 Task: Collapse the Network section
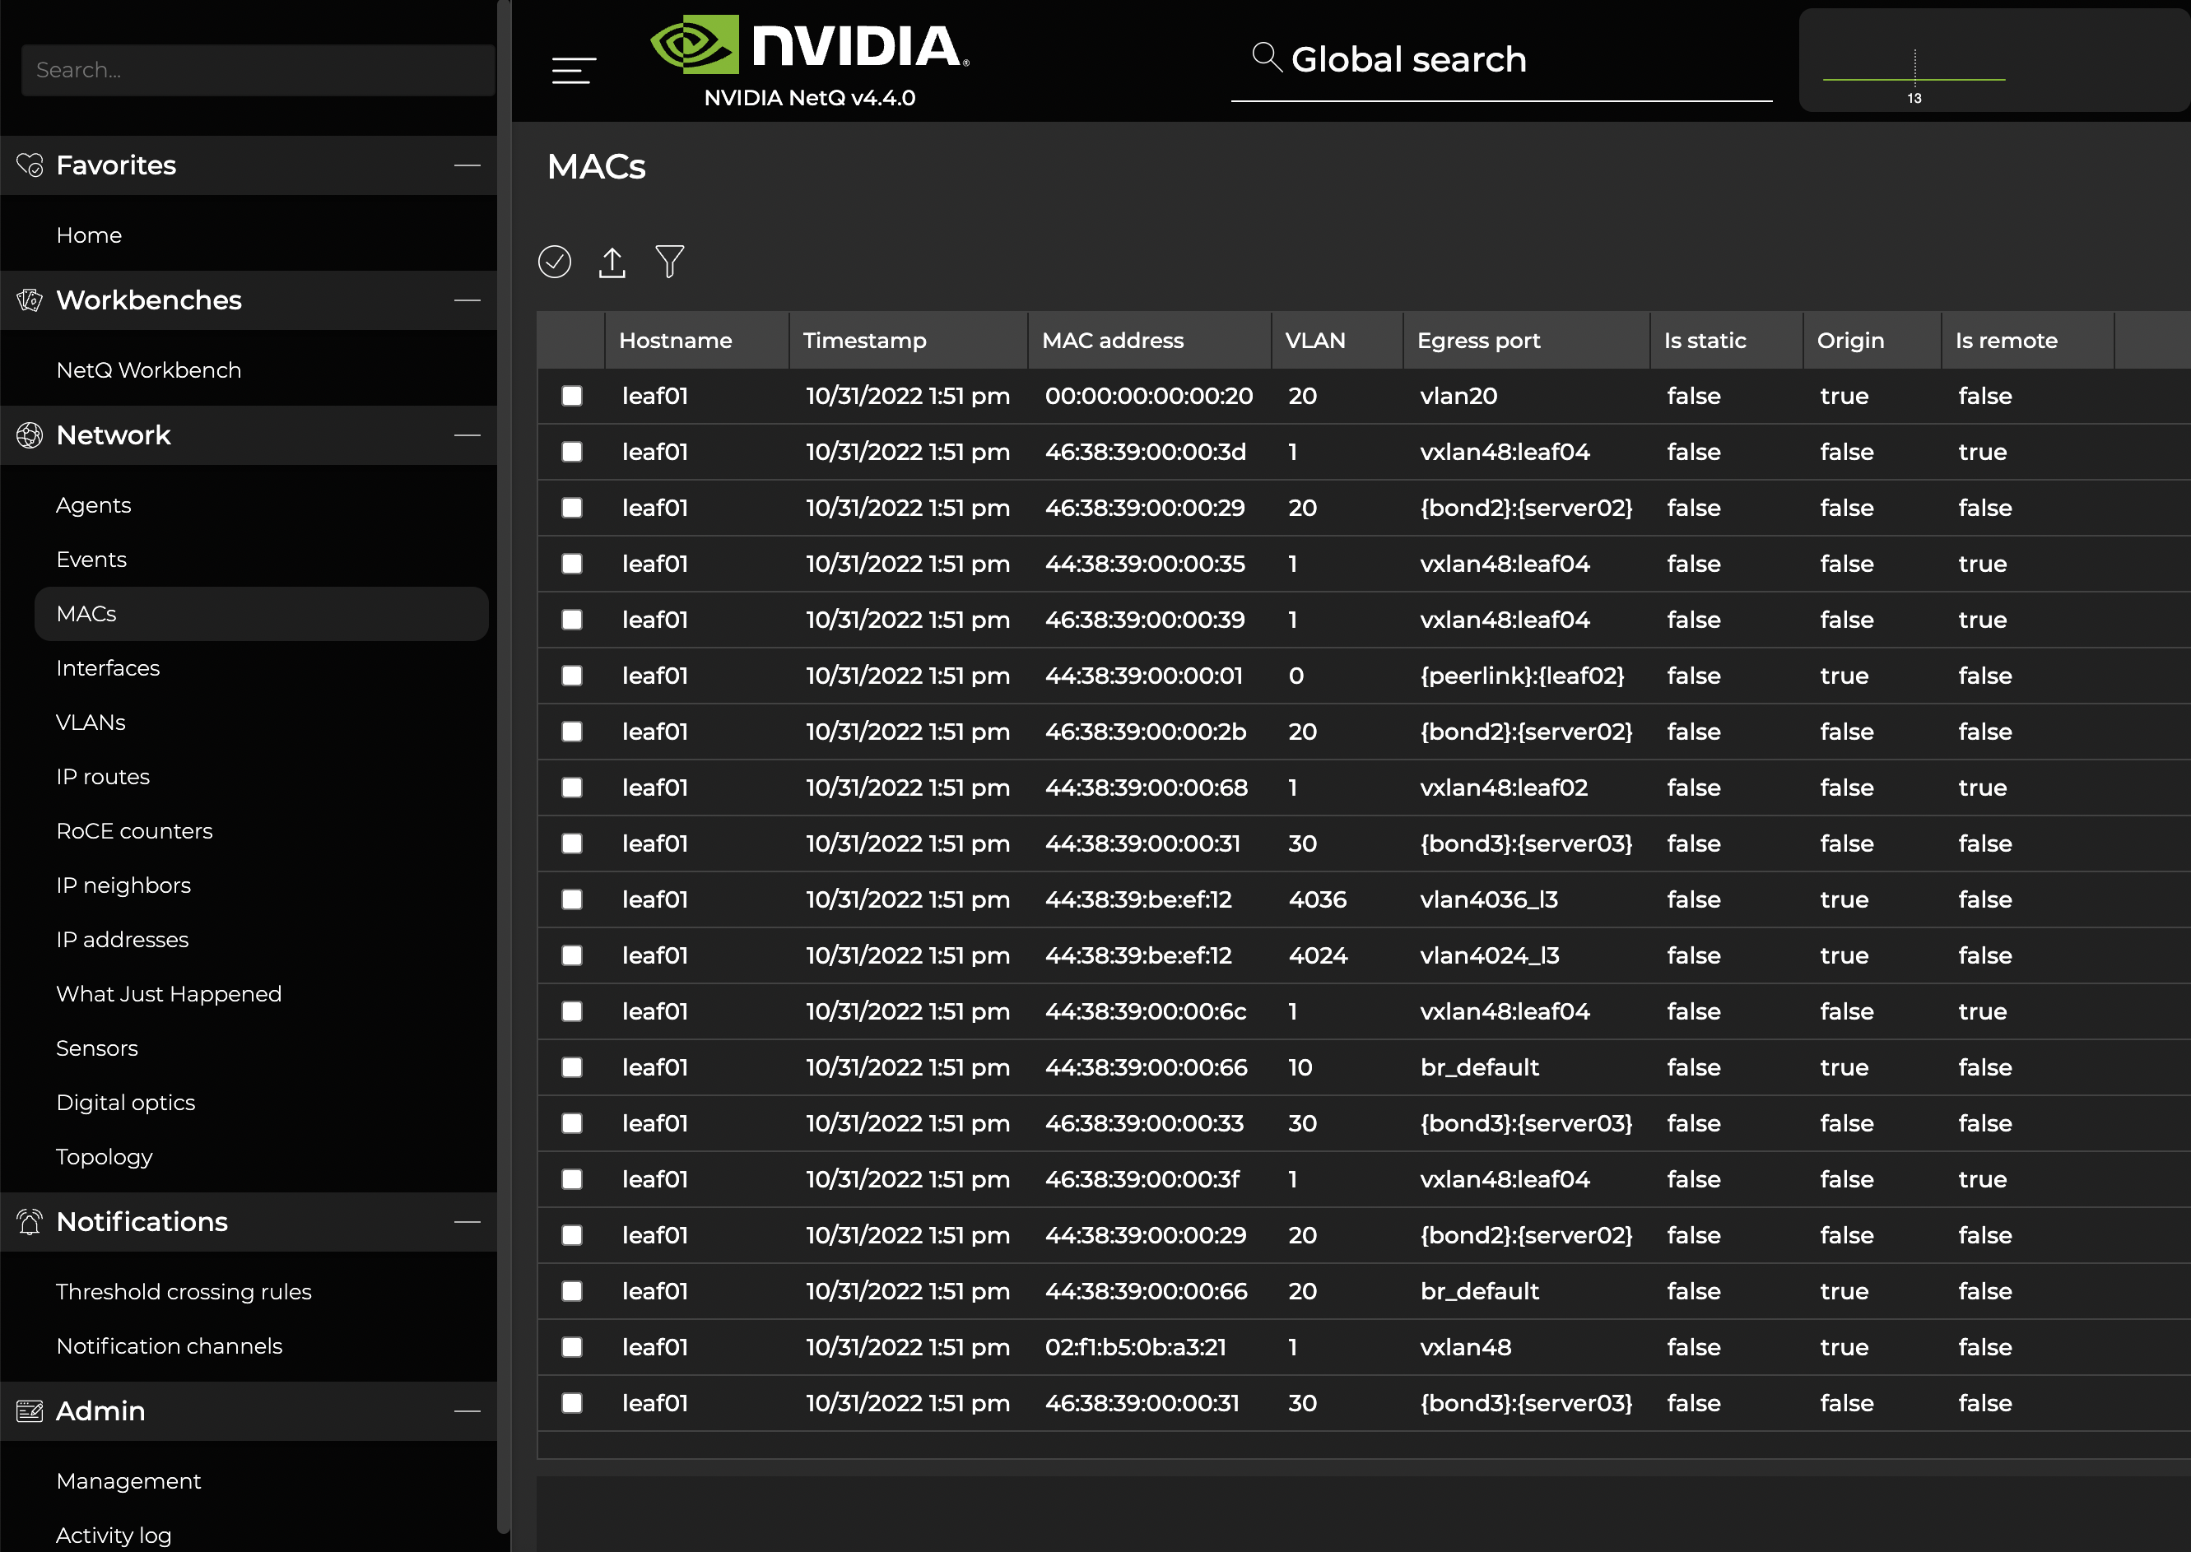coord(468,434)
